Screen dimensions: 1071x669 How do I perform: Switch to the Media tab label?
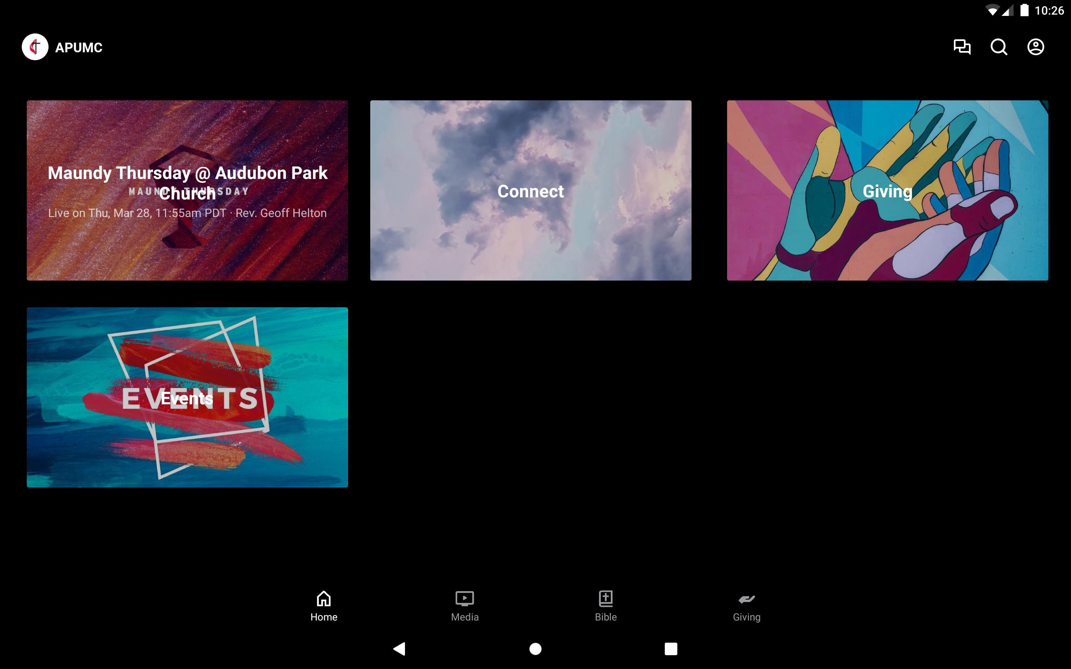[x=465, y=617]
